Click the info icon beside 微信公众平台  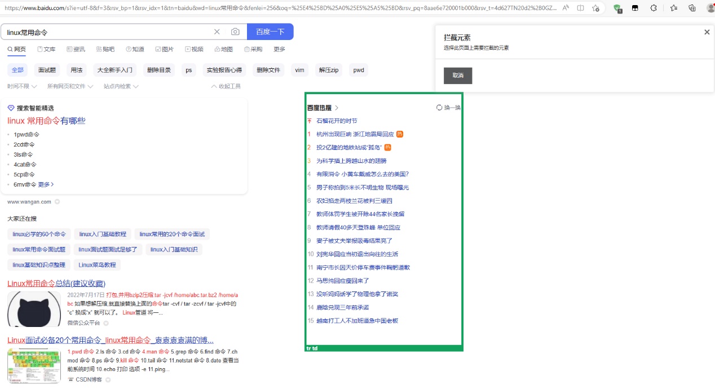[x=106, y=323]
